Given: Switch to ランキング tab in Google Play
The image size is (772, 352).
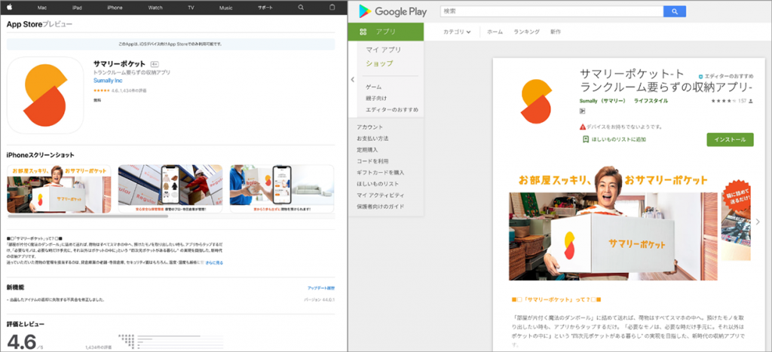Looking at the screenshot, I should 526,32.
